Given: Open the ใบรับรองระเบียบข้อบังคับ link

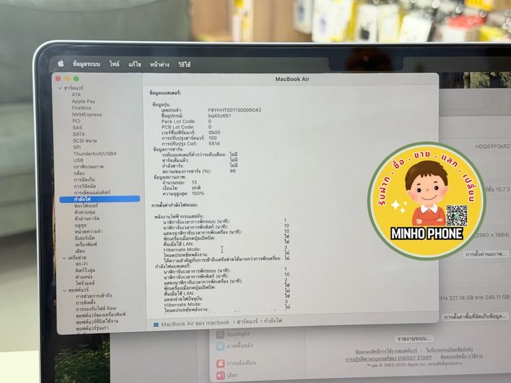Looking at the screenshot, I should pyautogui.click(x=450, y=350).
